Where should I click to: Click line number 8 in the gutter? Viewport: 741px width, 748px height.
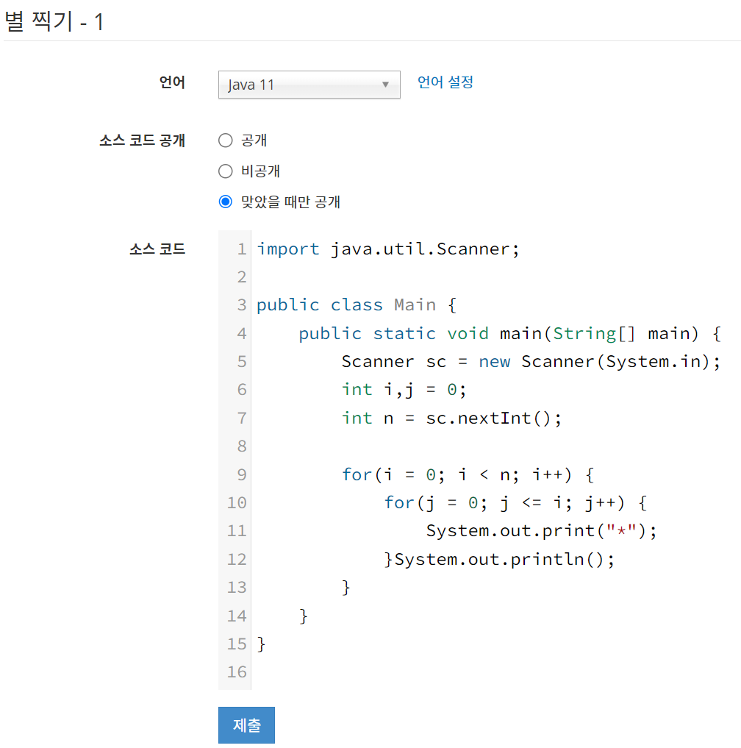pyautogui.click(x=242, y=446)
